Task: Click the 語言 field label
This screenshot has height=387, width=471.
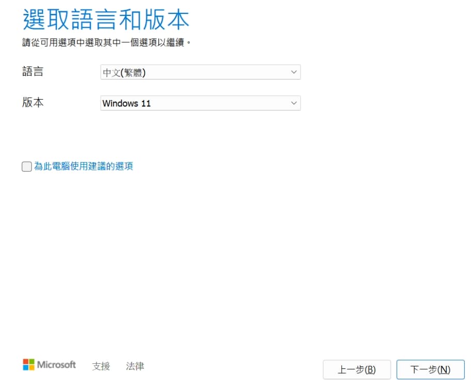Action: (33, 71)
